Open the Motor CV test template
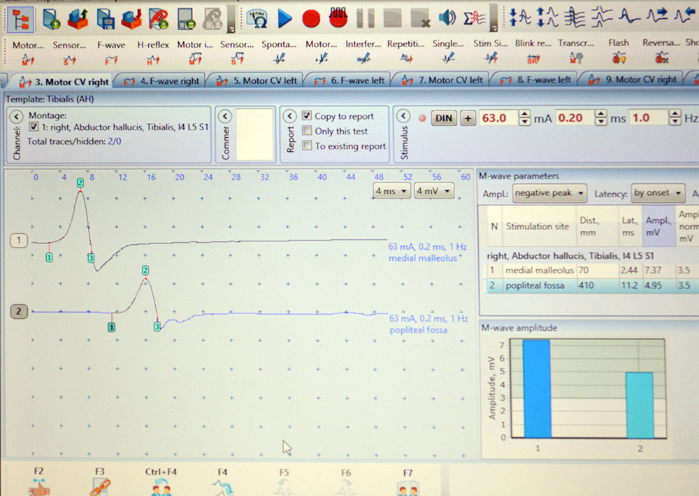This screenshot has height=496, width=699. [28, 52]
